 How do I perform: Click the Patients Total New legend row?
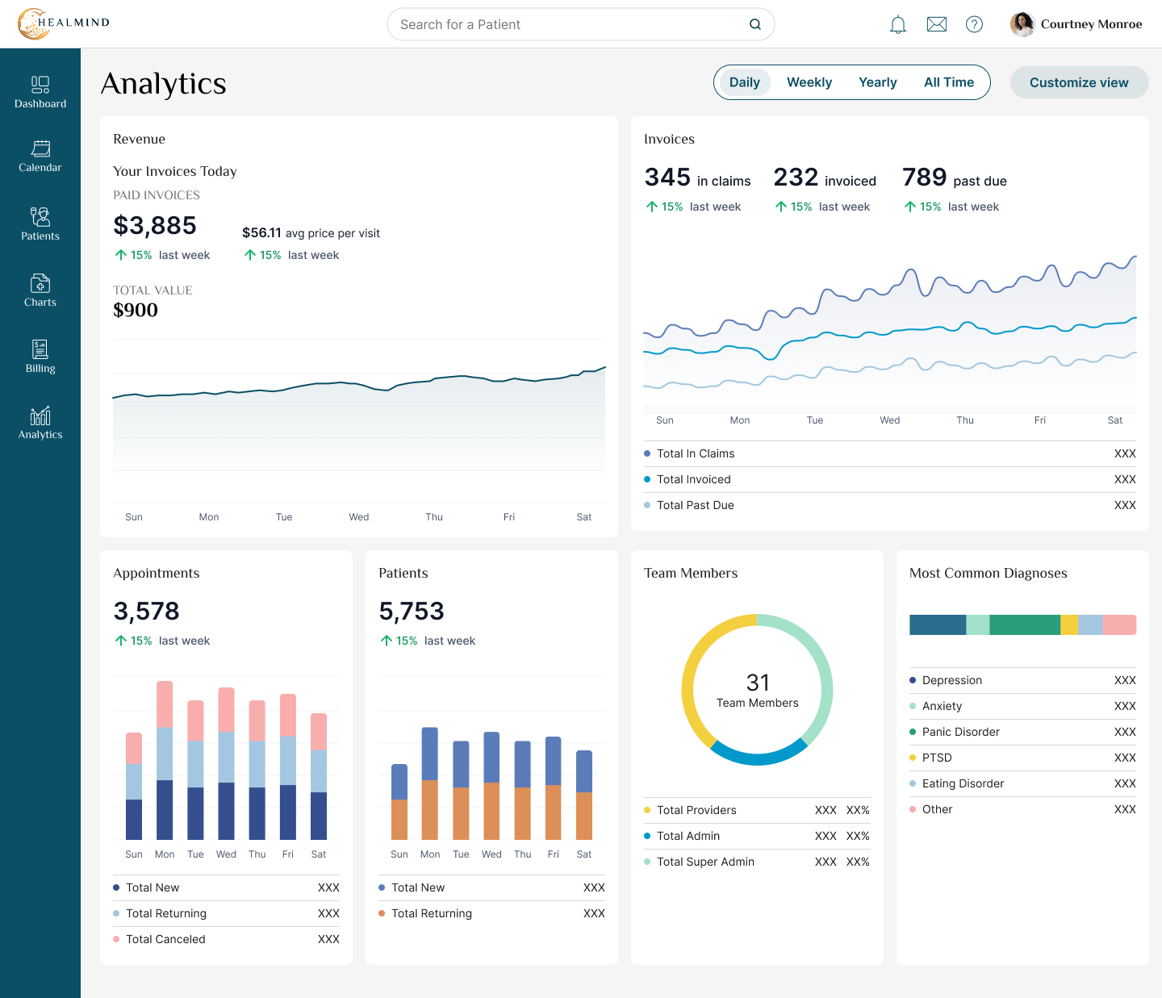[492, 887]
